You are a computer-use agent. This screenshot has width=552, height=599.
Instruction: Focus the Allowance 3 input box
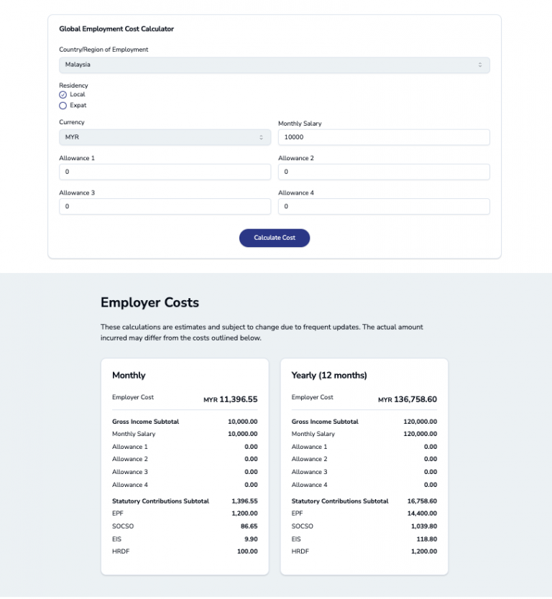165,206
